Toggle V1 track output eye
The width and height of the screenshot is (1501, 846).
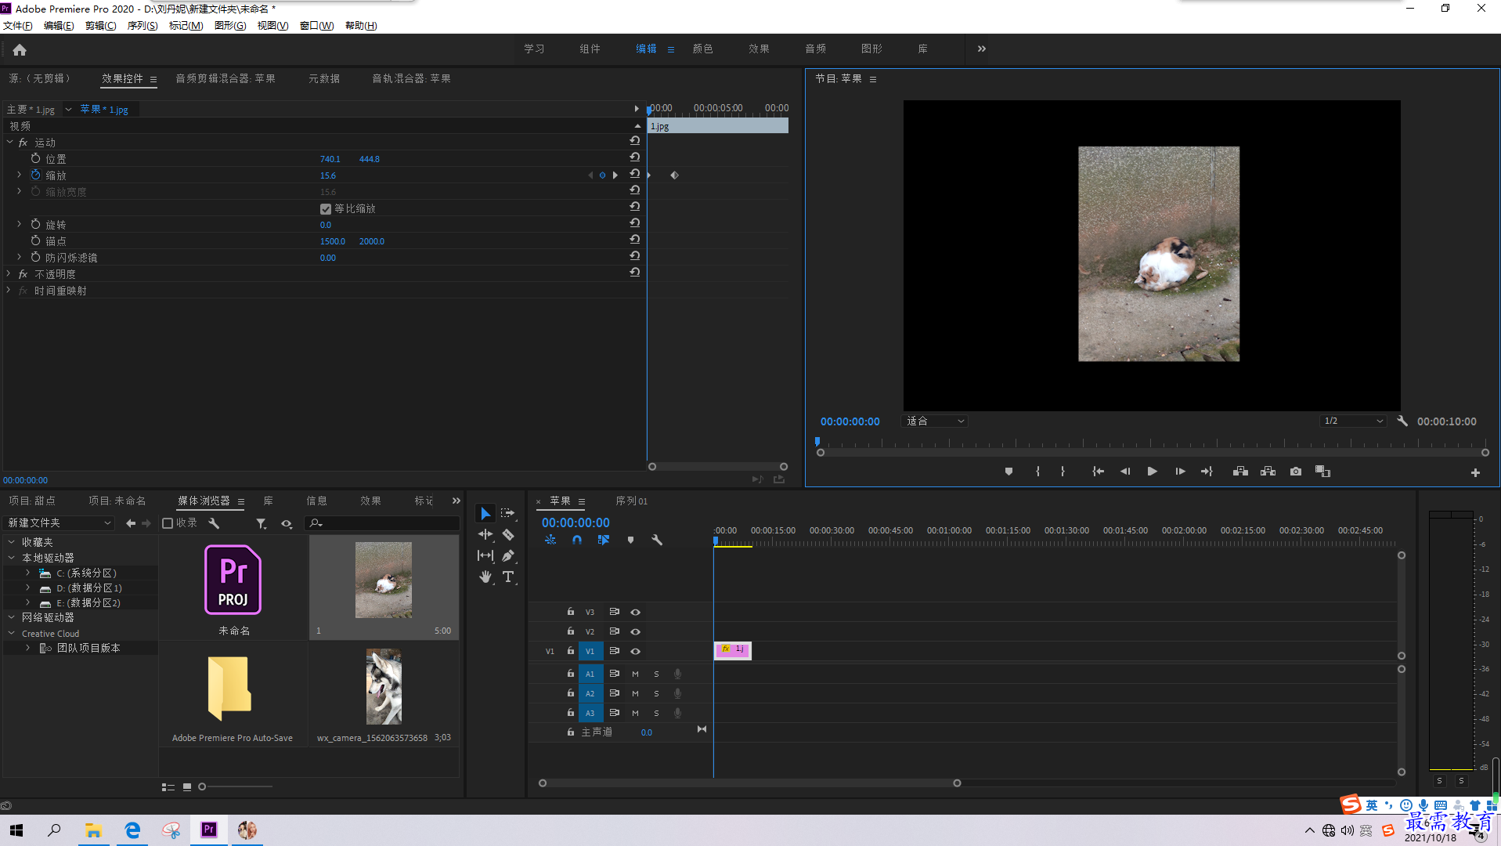(635, 651)
